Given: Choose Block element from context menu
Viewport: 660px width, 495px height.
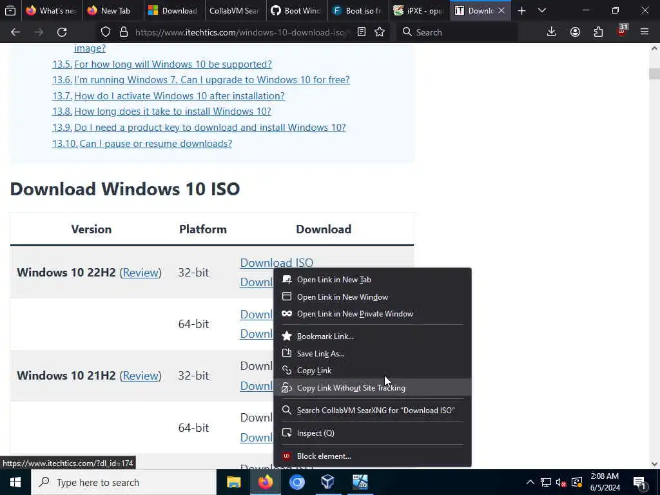Looking at the screenshot, I should [x=373, y=456].
